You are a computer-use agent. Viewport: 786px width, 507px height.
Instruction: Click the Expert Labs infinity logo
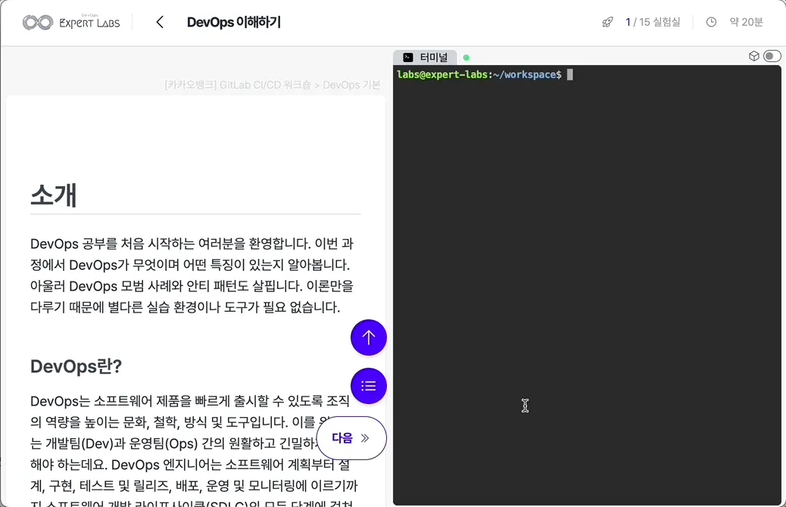click(37, 23)
